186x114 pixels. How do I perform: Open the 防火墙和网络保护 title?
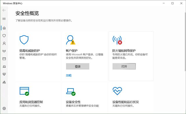tap(124, 51)
